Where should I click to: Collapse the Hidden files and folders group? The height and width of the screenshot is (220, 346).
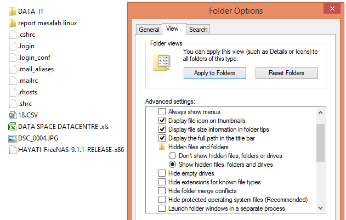click(162, 147)
